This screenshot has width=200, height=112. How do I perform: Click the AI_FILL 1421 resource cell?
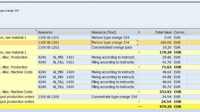(x=64, y=62)
